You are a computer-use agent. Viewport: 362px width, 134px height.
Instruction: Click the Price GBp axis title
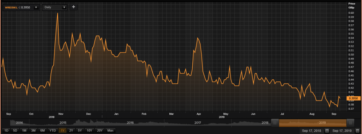(x=351, y=6)
